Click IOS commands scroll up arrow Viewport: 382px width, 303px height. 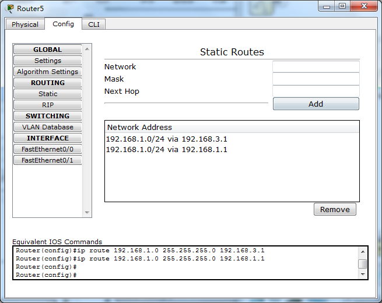[363, 252]
